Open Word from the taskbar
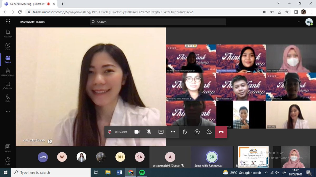Screen dimensions: 316x177 pos(119,173)
